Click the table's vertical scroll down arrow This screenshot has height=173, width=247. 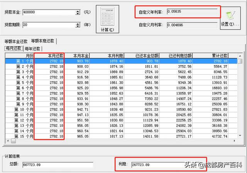[240, 135]
